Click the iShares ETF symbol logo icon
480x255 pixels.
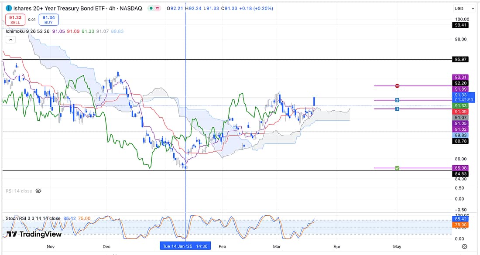pos(9,8)
